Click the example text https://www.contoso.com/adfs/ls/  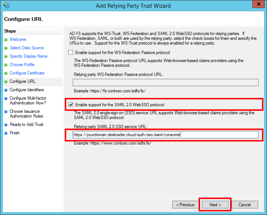point(121,143)
